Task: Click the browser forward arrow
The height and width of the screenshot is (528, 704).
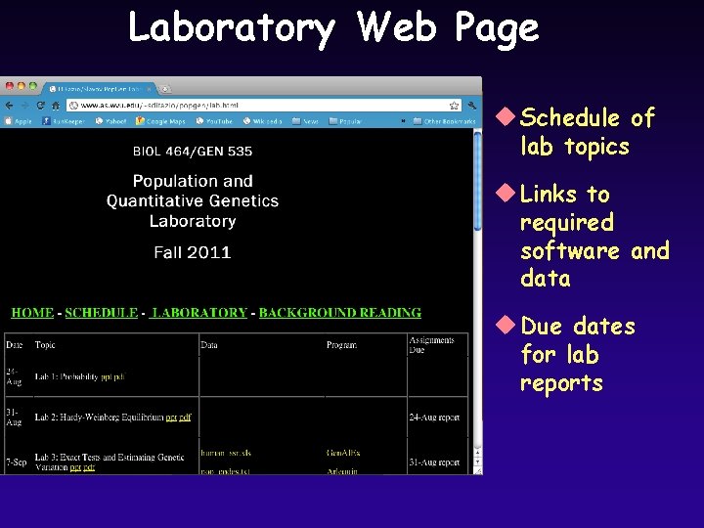Action: coord(25,106)
